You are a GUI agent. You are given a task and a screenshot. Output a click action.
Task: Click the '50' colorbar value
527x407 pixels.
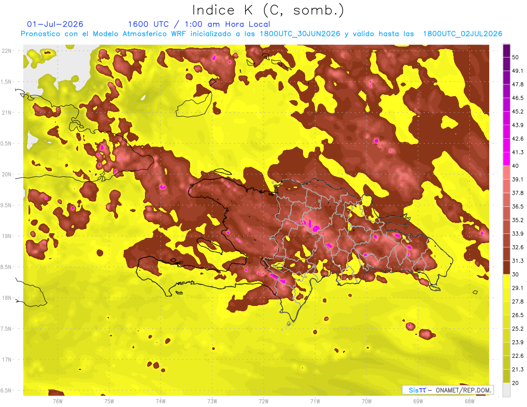pyautogui.click(x=516, y=58)
